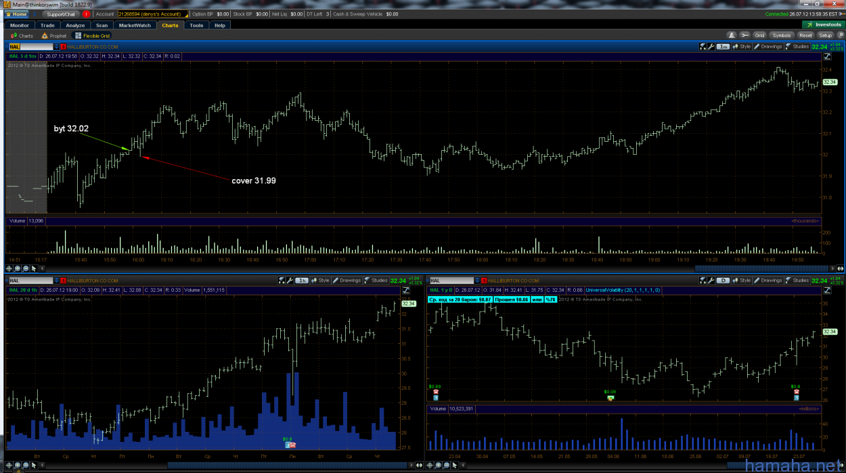The image size is (846, 473).
Task: Zoom out on top chart
Action: pos(25,268)
